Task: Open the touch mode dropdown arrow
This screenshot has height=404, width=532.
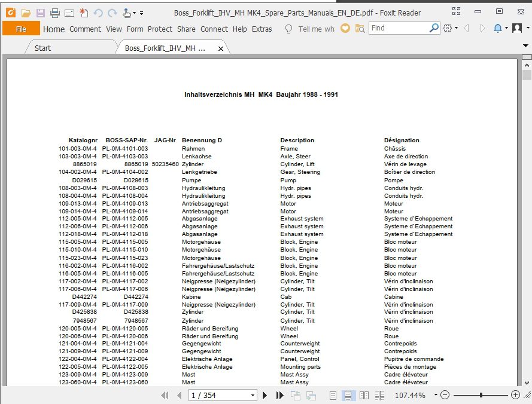Action: pos(135,13)
